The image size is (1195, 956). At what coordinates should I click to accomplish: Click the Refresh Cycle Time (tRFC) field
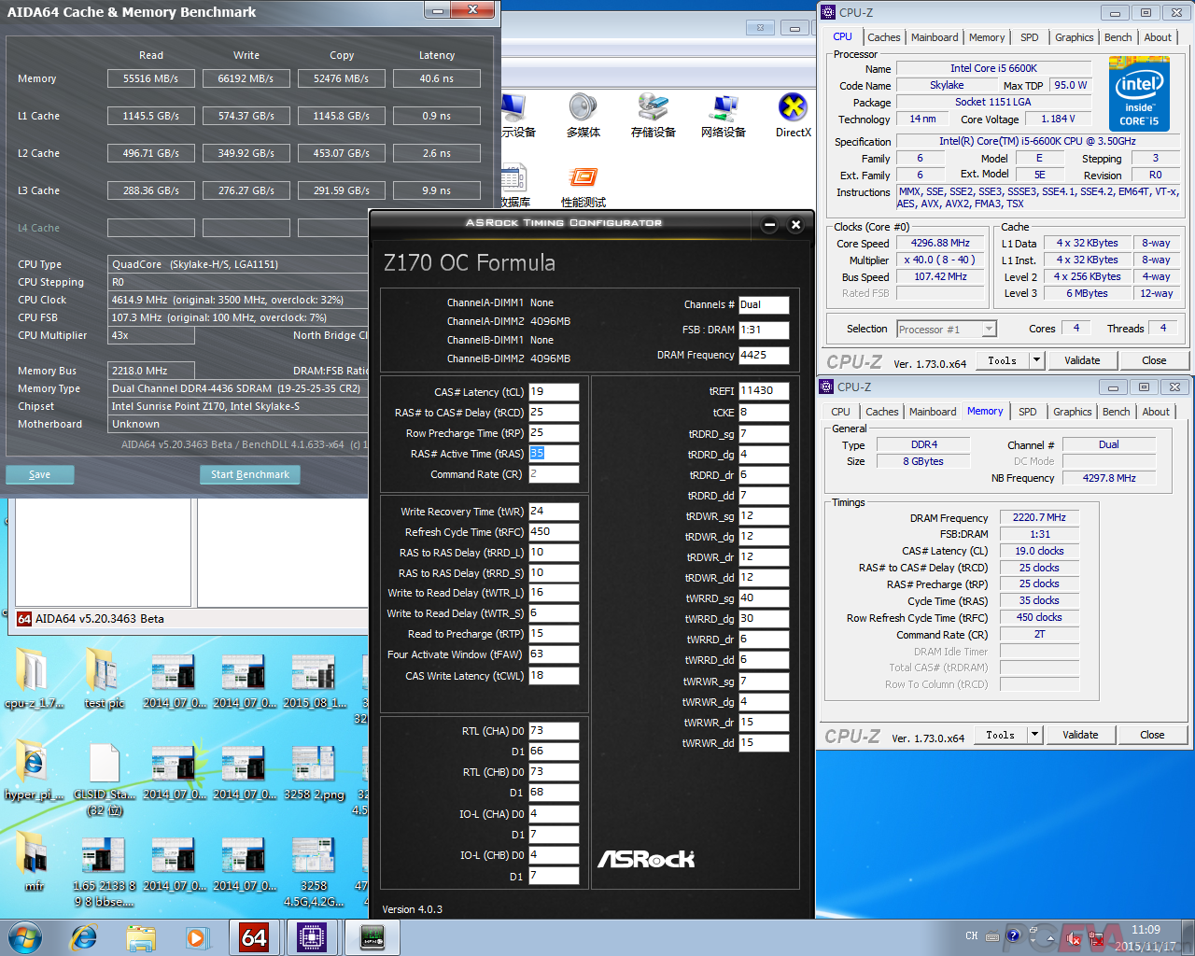point(554,532)
